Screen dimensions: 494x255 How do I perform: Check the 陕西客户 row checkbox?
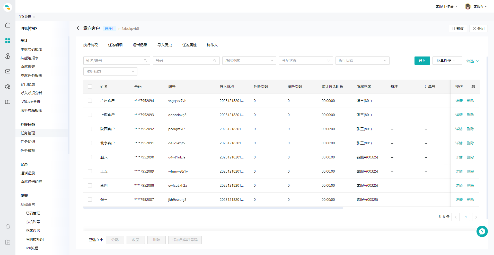click(90, 129)
